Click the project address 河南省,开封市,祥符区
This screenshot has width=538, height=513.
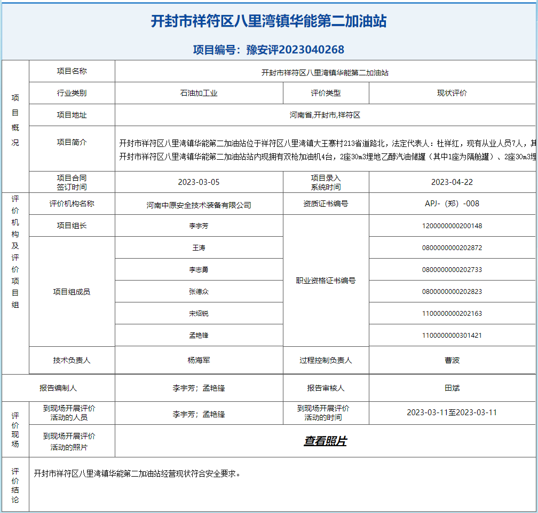pos(325,115)
